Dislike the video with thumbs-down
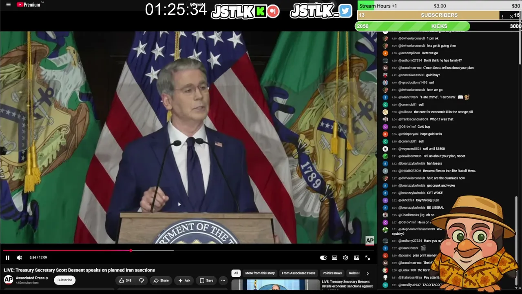522x294 pixels. 142,281
